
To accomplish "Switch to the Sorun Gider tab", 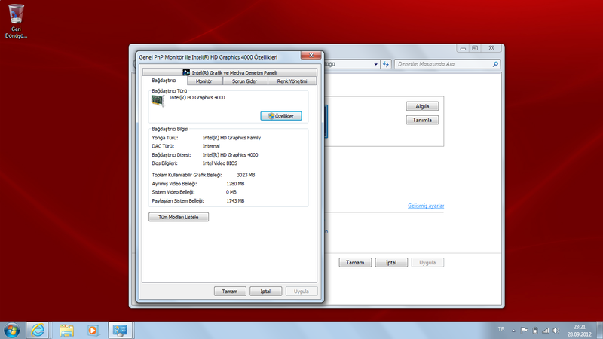I will (x=244, y=81).
